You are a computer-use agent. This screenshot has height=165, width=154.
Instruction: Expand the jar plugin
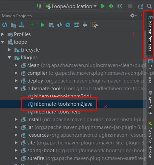coord(16,127)
